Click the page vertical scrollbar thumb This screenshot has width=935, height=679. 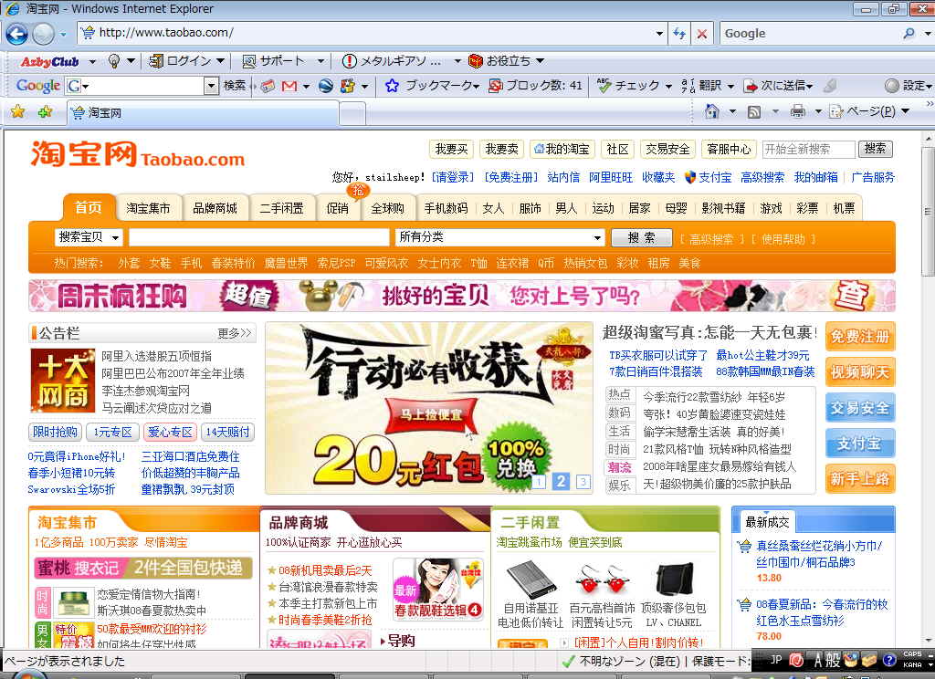tap(928, 212)
